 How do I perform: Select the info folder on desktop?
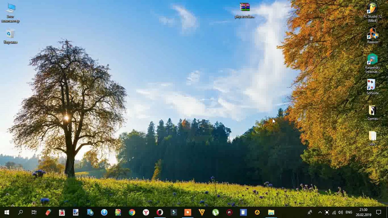click(373, 139)
